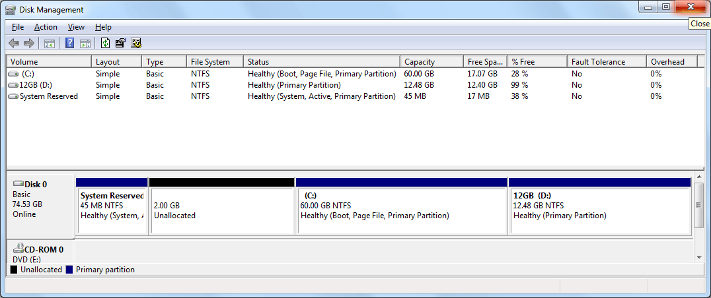Click the 12.40 GB free space cell

482,85
